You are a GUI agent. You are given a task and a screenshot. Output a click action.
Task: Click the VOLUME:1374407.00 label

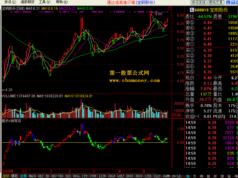pos(19,96)
